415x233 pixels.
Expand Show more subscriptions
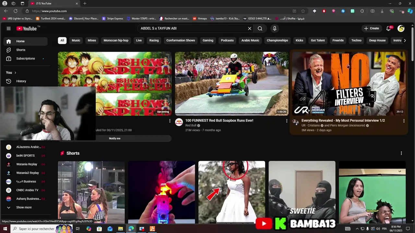pos(26,207)
